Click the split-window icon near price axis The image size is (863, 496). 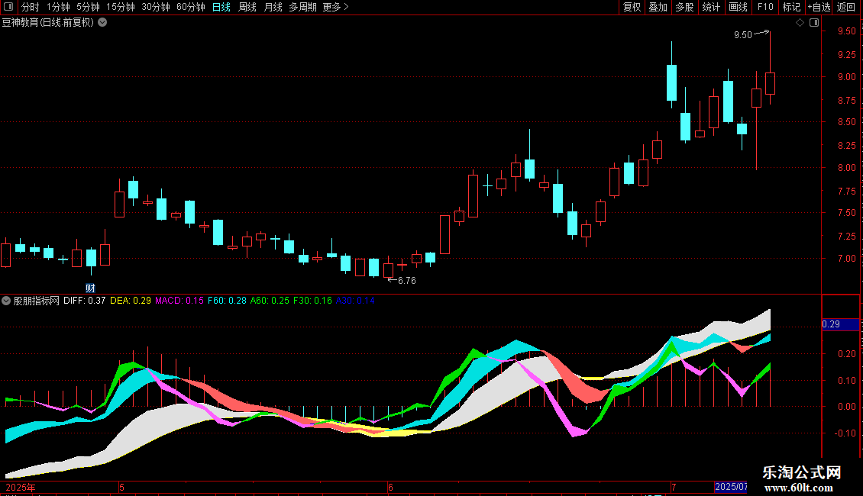click(815, 23)
